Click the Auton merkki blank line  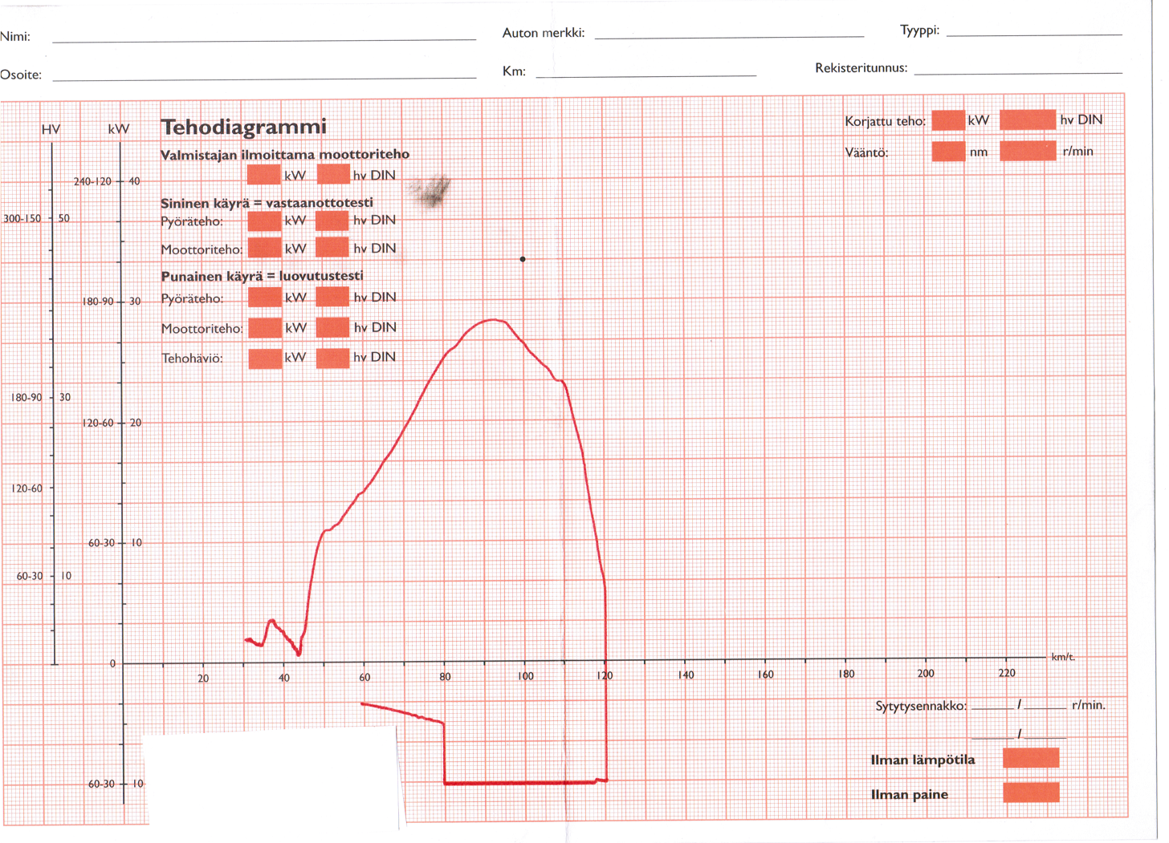coord(729,34)
